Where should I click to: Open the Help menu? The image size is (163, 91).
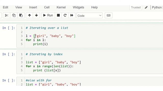tap(94, 7)
